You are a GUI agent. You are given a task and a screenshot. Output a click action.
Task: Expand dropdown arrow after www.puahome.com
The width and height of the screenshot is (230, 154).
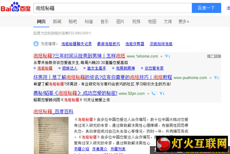pyautogui.click(x=210, y=78)
